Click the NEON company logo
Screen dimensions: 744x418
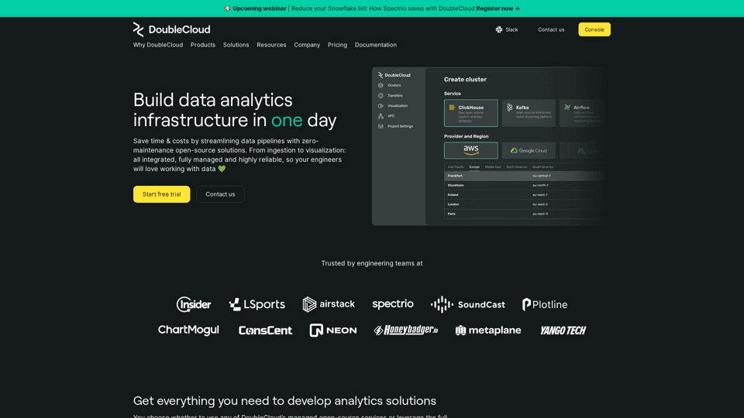pos(333,331)
